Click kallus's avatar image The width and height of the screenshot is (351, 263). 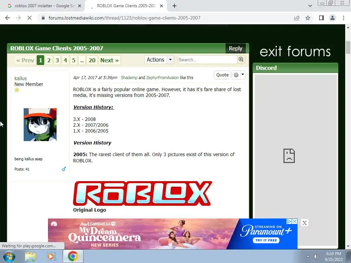coord(40,125)
